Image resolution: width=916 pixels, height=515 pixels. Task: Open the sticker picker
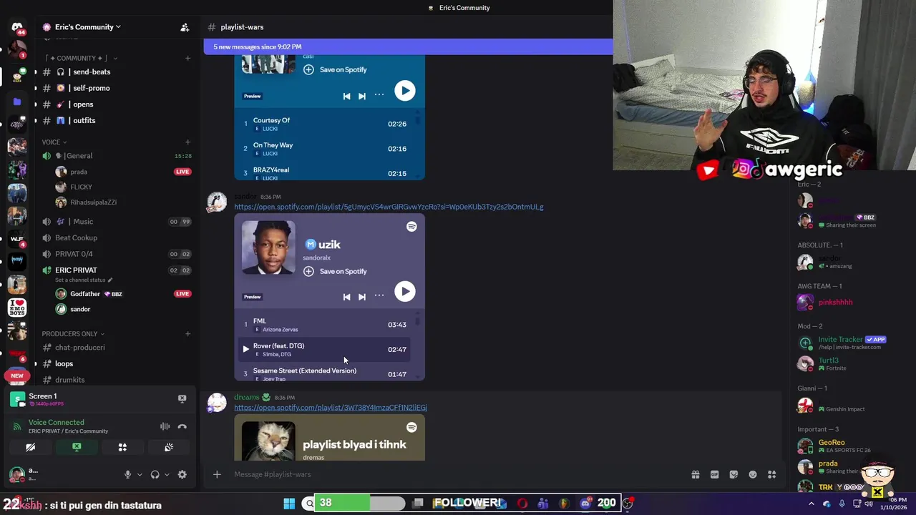[x=734, y=474]
